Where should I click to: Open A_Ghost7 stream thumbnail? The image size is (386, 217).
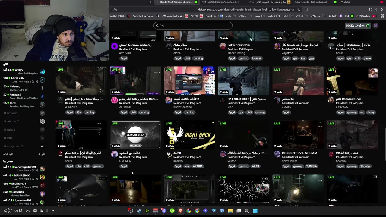(x=81, y=81)
